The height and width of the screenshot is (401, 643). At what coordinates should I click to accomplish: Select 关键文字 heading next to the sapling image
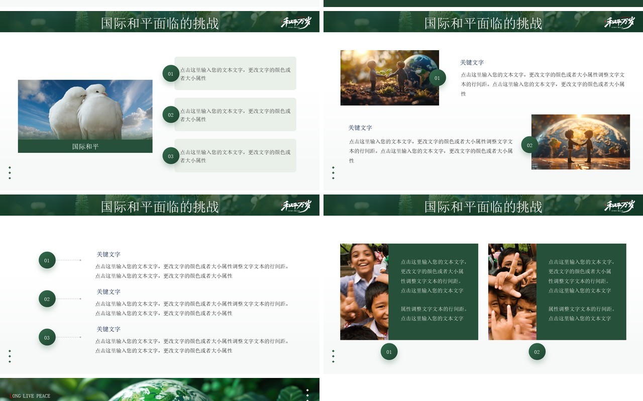pos(472,63)
